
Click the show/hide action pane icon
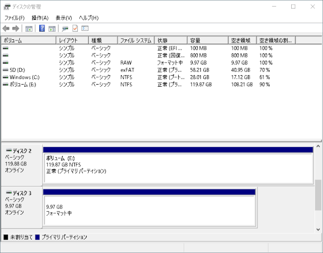(x=52, y=29)
